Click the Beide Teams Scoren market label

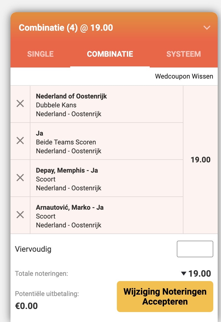pyautogui.click(x=66, y=142)
